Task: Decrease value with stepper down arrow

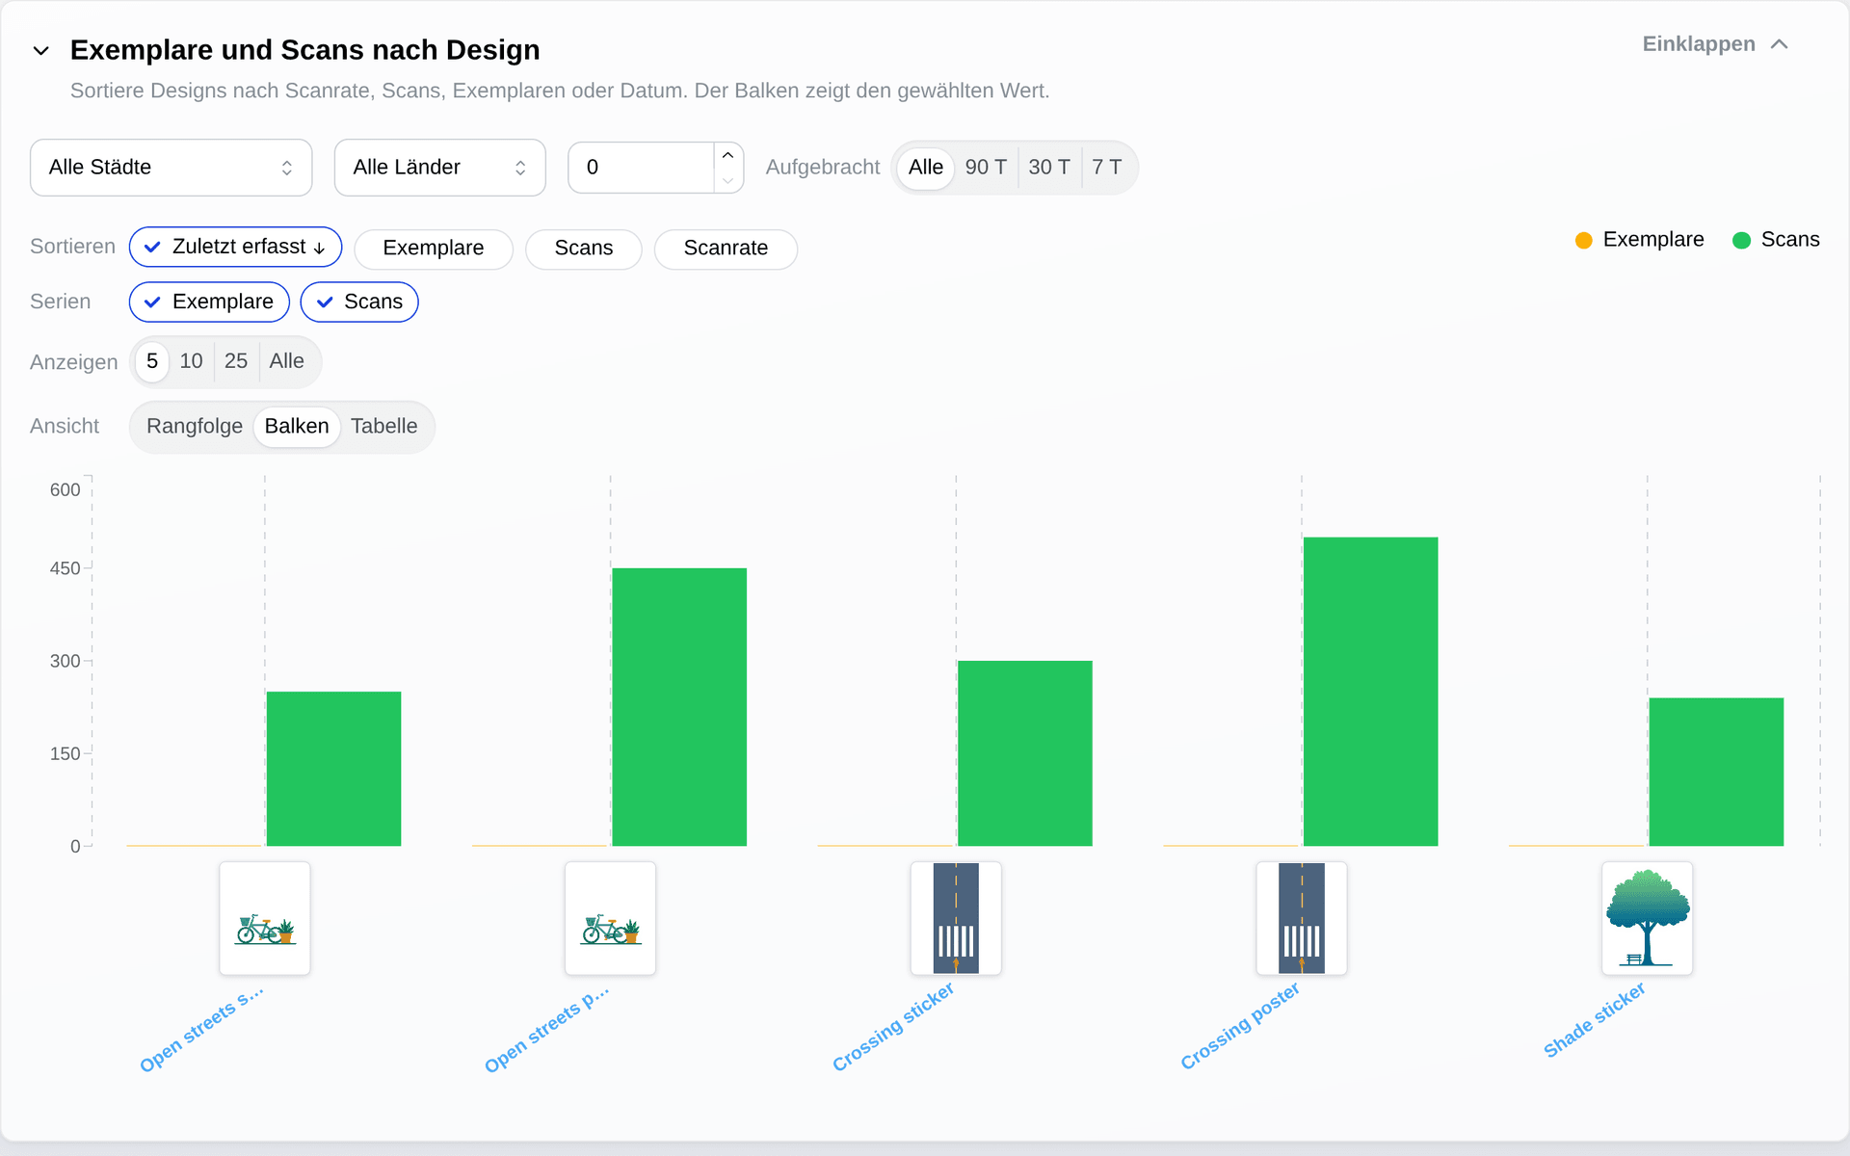Action: (x=727, y=180)
